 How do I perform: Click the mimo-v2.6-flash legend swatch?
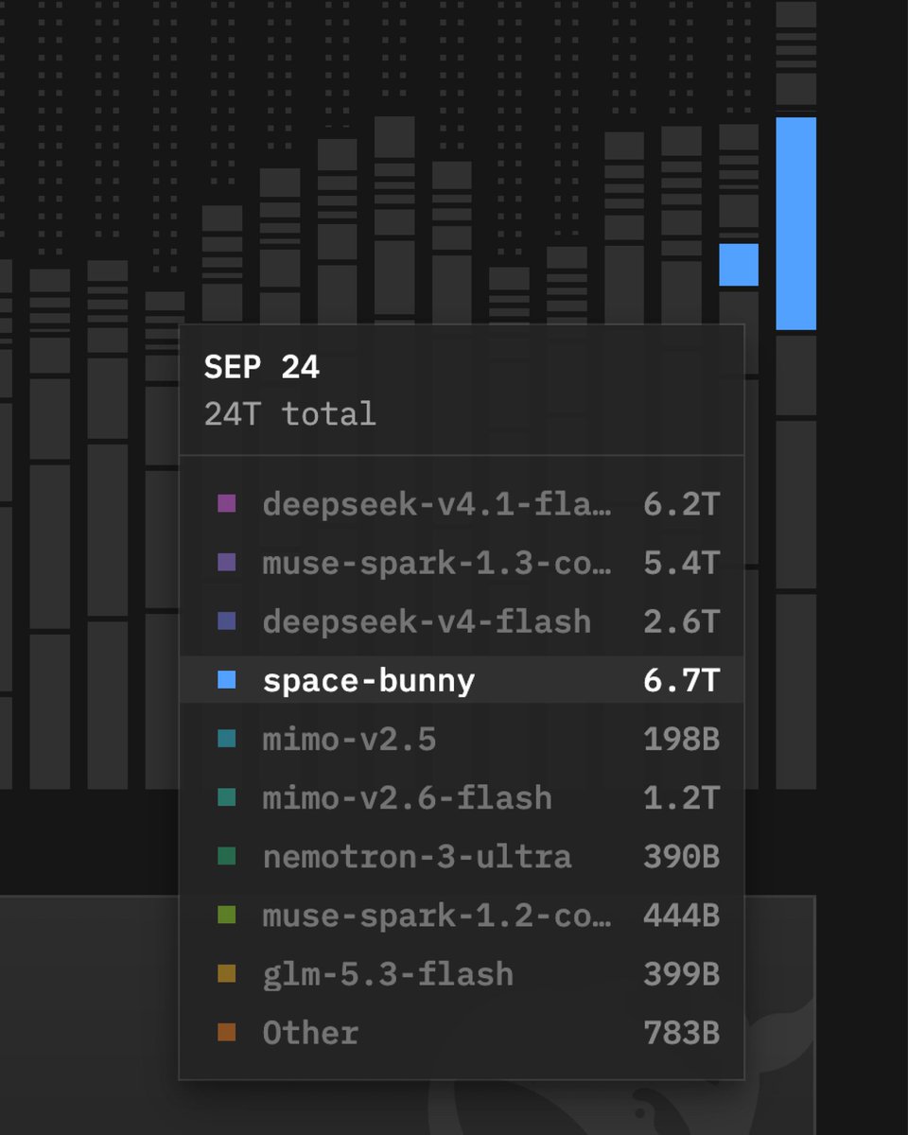(226, 796)
